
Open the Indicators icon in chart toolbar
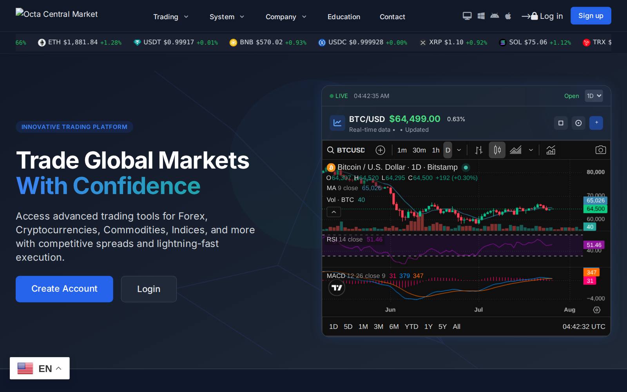551,150
